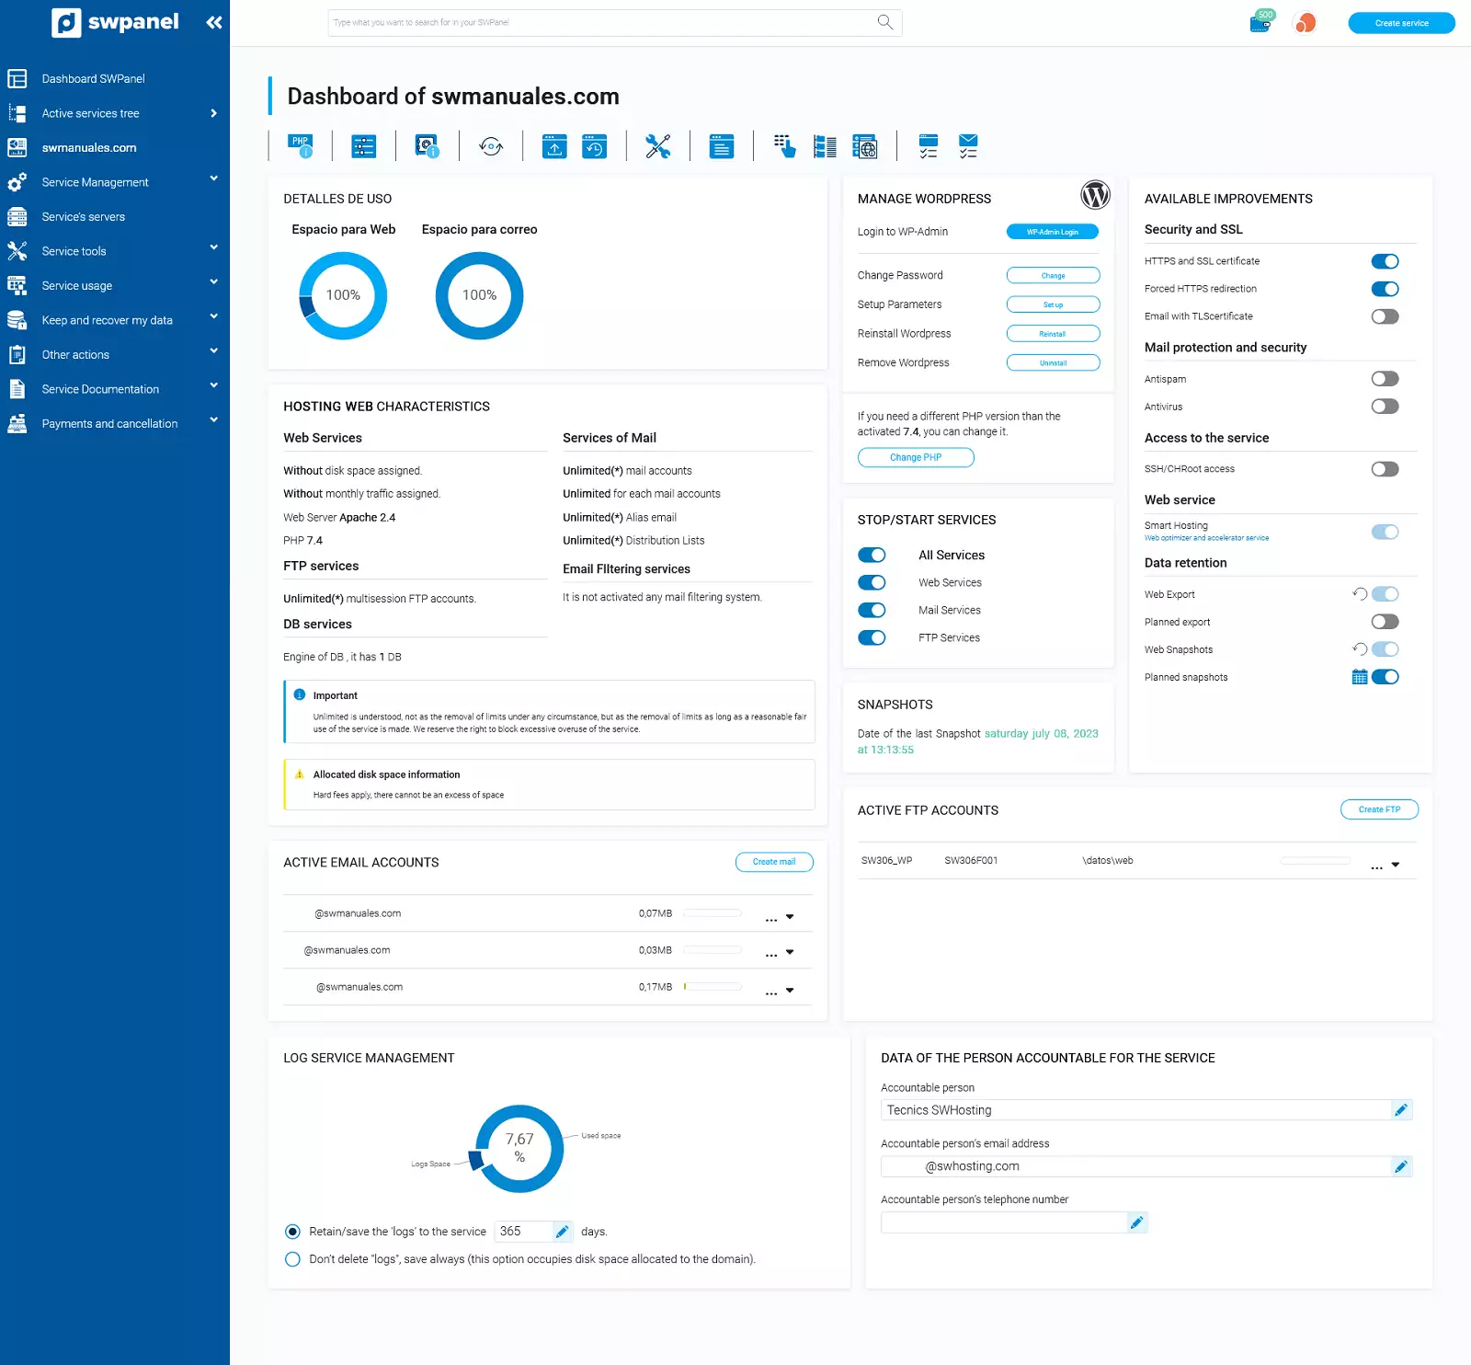Expand options for the SW306_WP FTP account
1471x1365 pixels.
[1395, 865]
